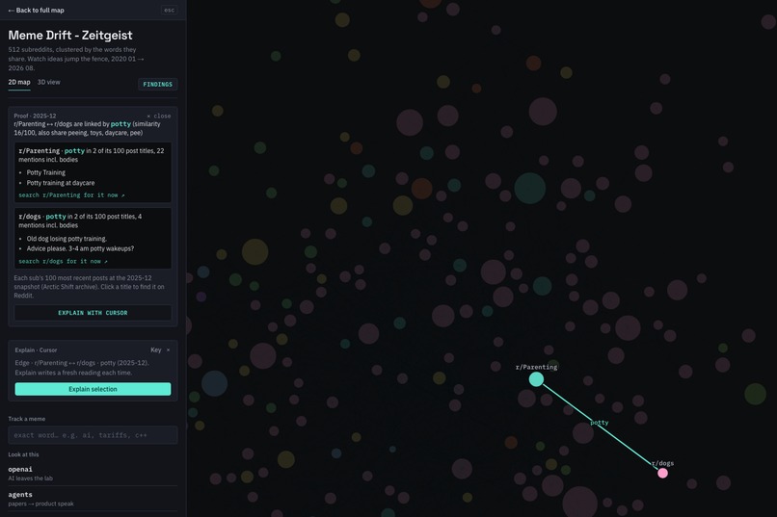Switch to the 3D view tab
777x517 pixels.
[48, 82]
